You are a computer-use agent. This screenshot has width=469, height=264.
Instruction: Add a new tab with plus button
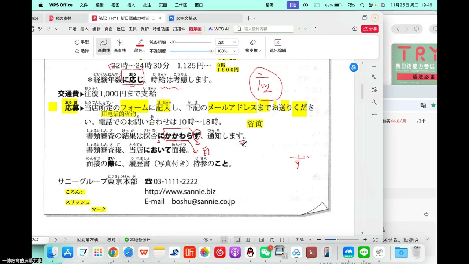click(248, 18)
